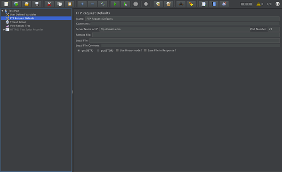Select Thread Group in the tree
Viewport: 282px width, 172px height.
(x=18, y=22)
